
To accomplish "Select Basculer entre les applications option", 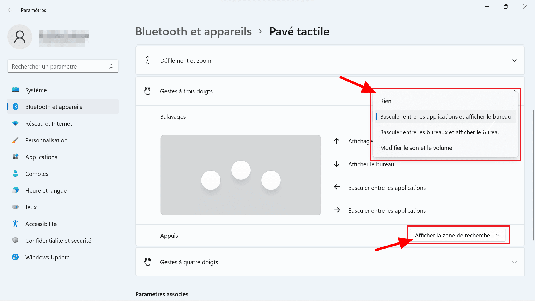I will [x=445, y=116].
